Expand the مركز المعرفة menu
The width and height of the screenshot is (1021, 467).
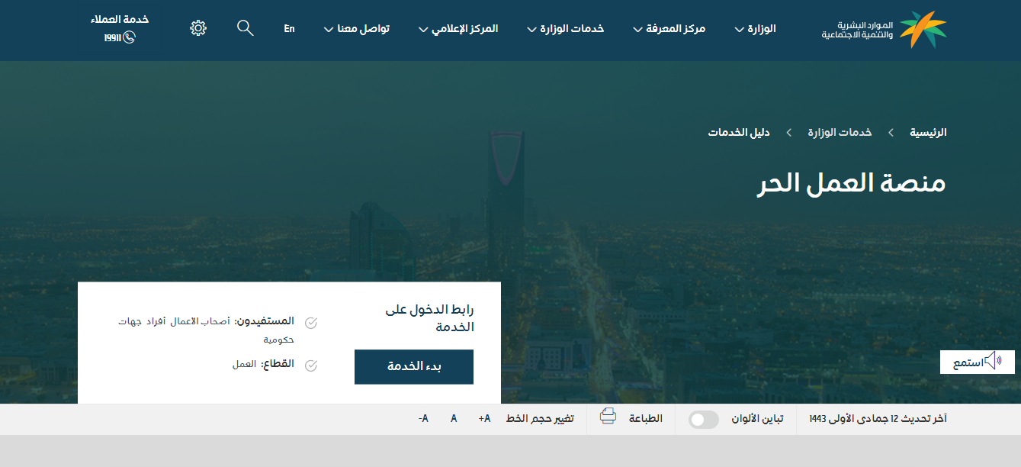(x=669, y=29)
